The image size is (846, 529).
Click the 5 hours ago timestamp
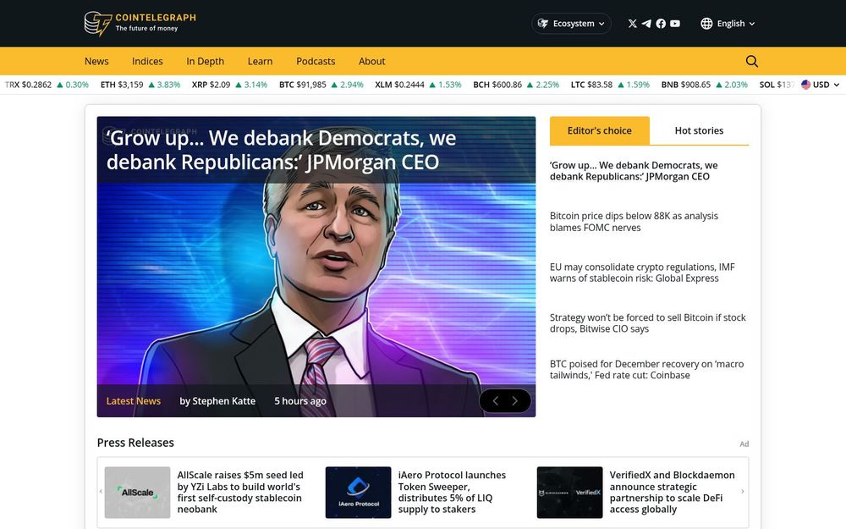pyautogui.click(x=300, y=400)
